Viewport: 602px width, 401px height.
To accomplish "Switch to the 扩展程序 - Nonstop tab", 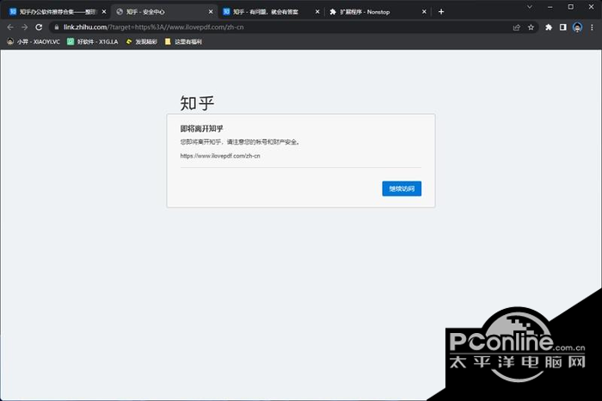I will click(378, 12).
